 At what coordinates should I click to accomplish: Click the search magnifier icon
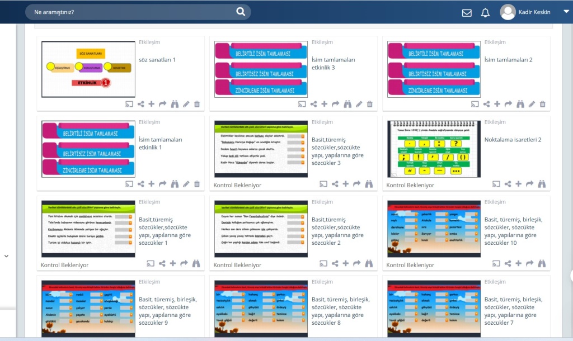point(241,12)
